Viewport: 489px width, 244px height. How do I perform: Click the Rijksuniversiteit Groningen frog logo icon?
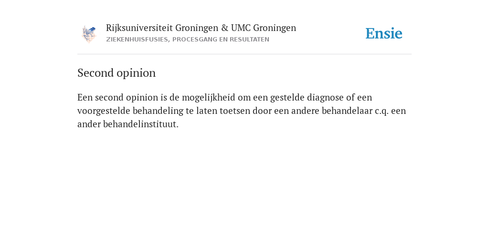pyautogui.click(x=89, y=34)
